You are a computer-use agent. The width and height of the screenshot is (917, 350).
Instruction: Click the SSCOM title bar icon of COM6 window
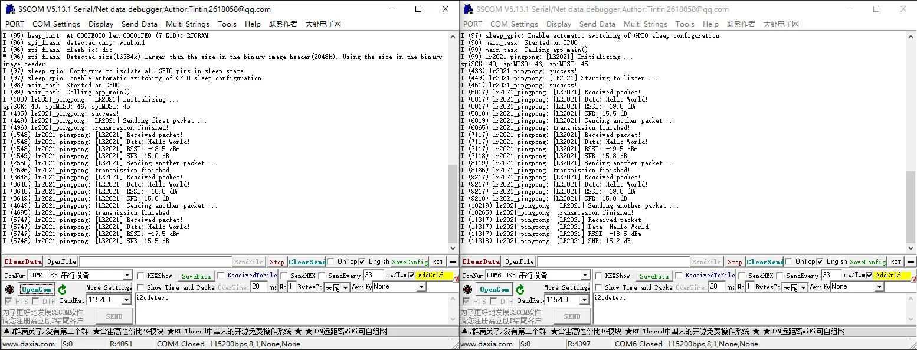[x=468, y=9]
